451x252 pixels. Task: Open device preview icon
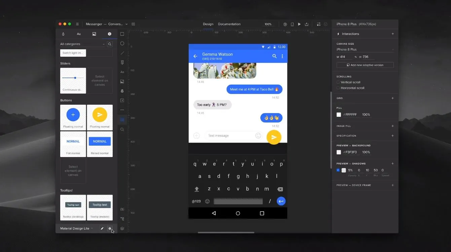[x=292, y=24]
